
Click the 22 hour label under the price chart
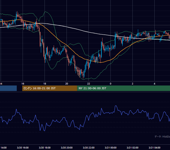pyautogui.click(x=88, y=84)
